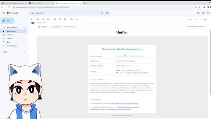This screenshot has width=211, height=119.
Task: Click the page vertical scrollbar
Action: (210, 62)
